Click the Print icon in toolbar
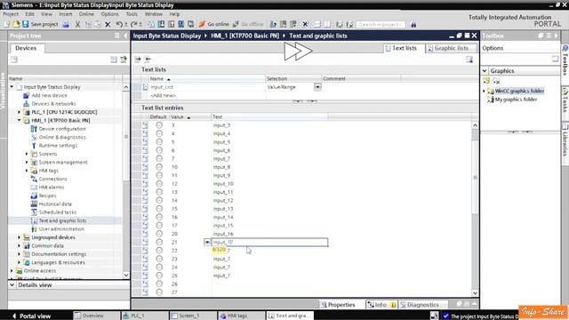The height and width of the screenshot is (320, 569). [x=66, y=24]
